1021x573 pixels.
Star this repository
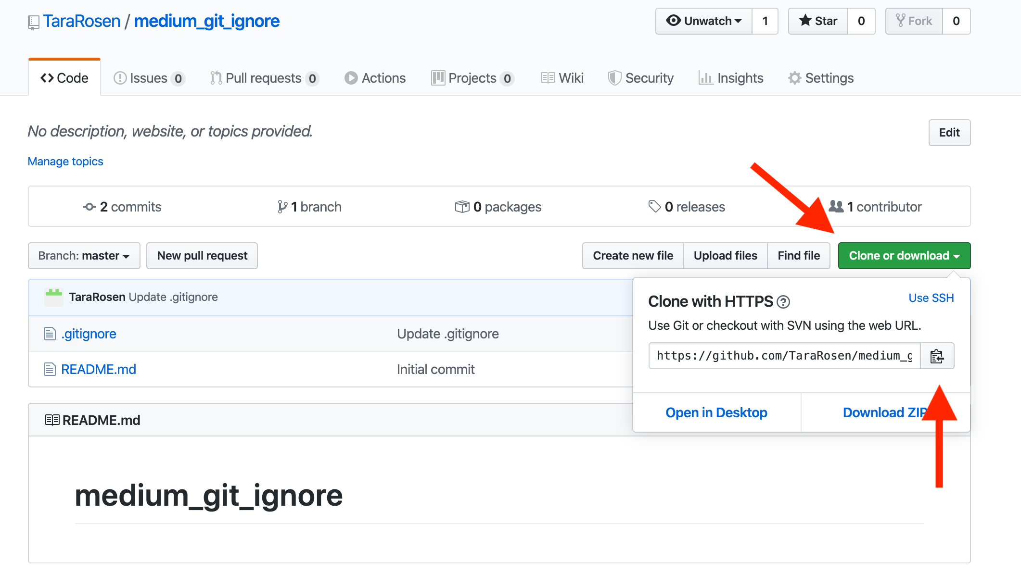click(818, 21)
